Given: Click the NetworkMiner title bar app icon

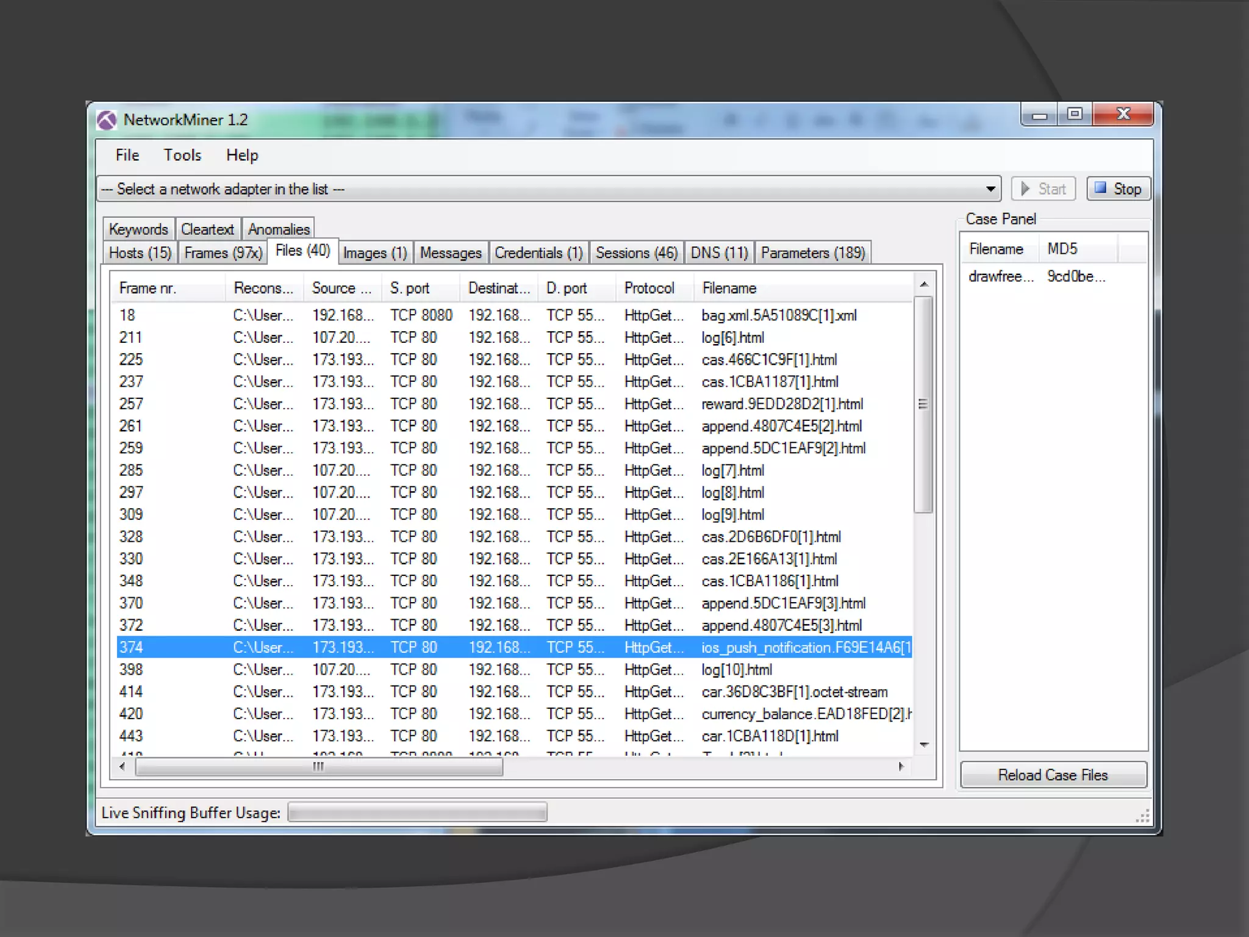Looking at the screenshot, I should pyautogui.click(x=107, y=120).
